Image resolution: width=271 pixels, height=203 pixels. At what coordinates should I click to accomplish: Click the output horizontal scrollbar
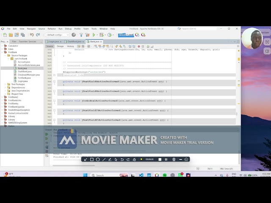click(74, 165)
